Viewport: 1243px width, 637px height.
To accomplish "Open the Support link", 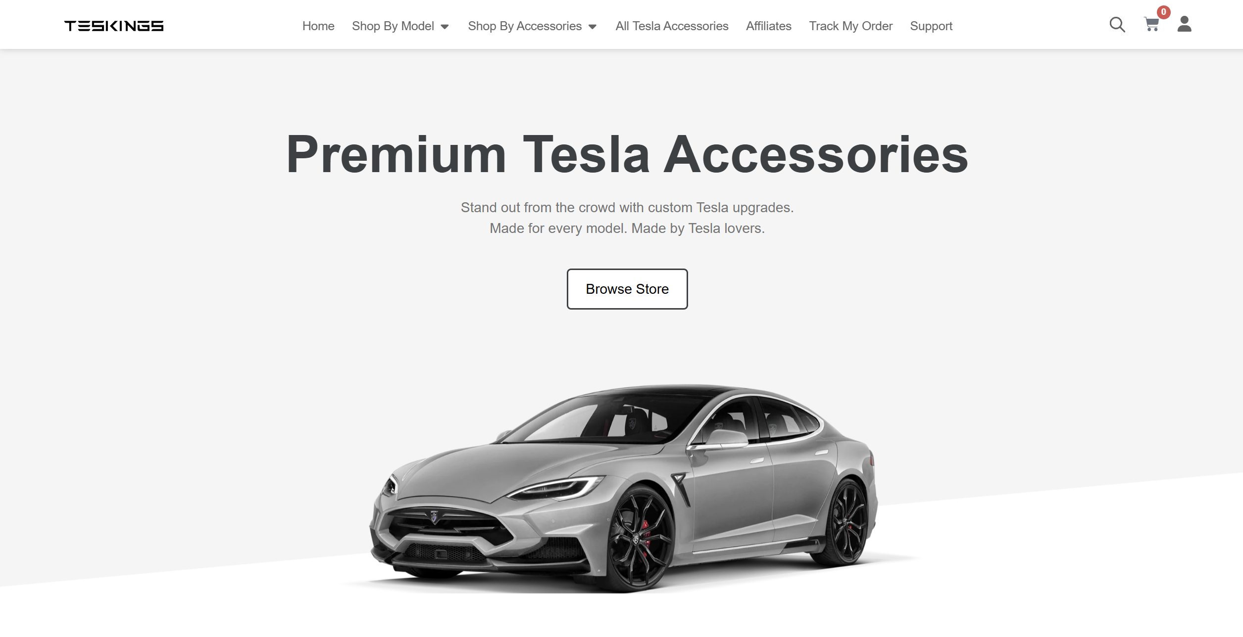I will 931,26.
